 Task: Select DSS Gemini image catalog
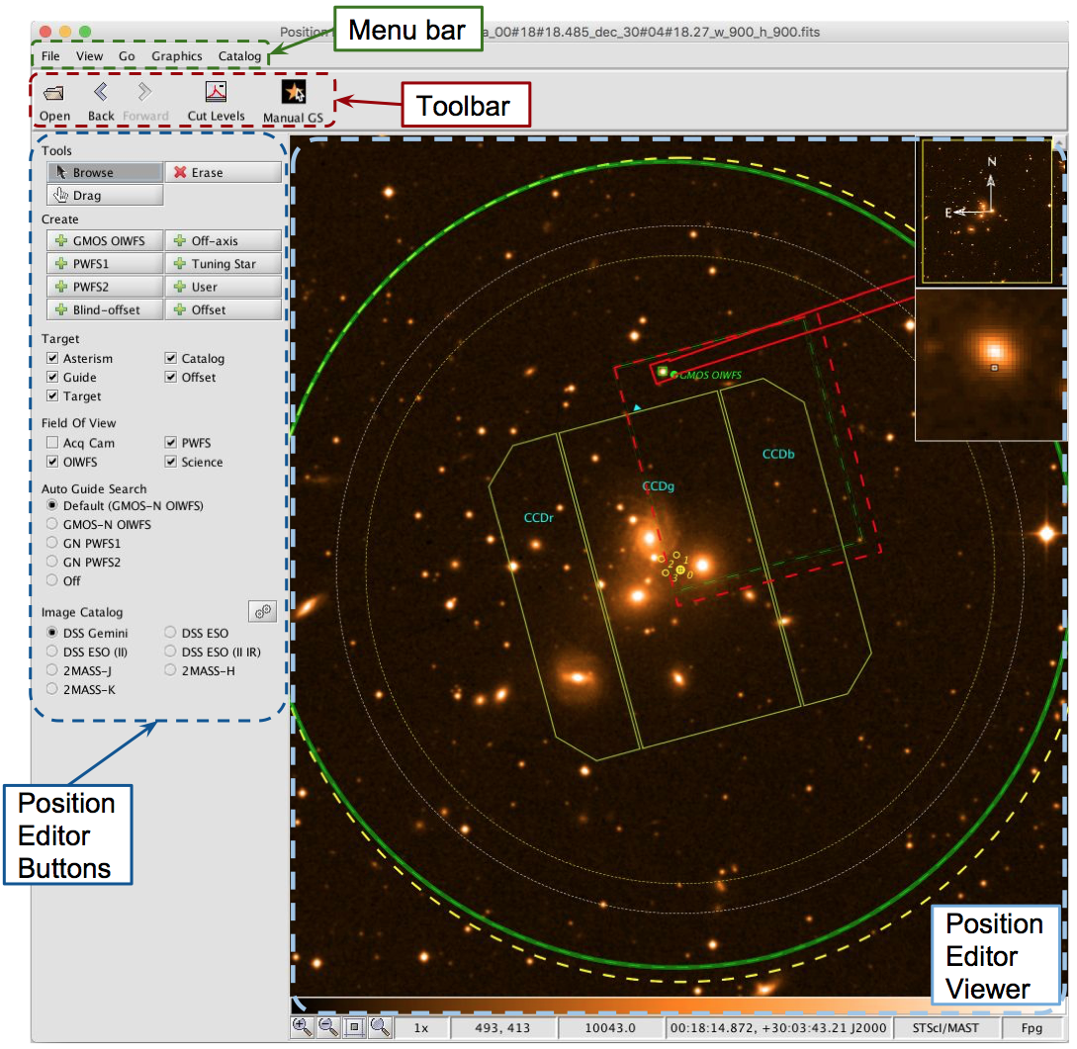pyautogui.click(x=52, y=633)
